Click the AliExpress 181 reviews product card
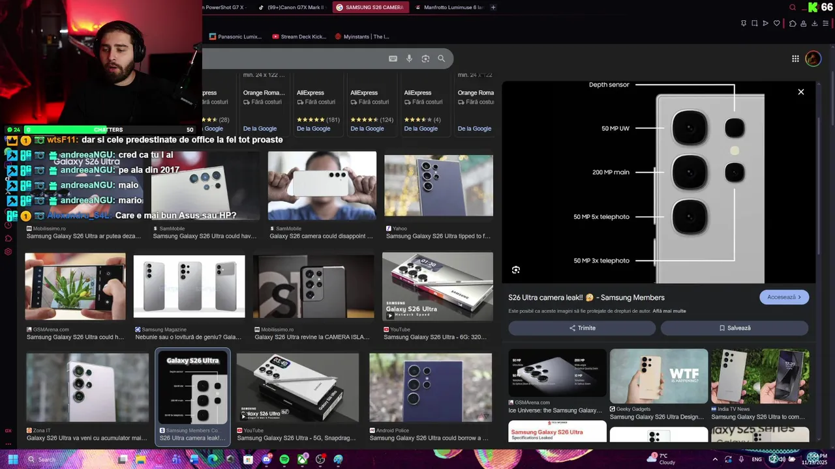This screenshot has width=835, height=469. pyautogui.click(x=318, y=104)
